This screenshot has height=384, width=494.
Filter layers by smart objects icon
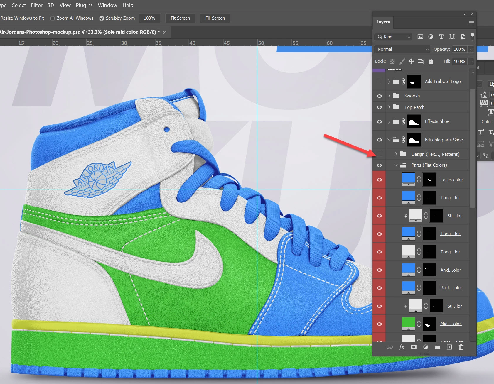[x=463, y=37]
